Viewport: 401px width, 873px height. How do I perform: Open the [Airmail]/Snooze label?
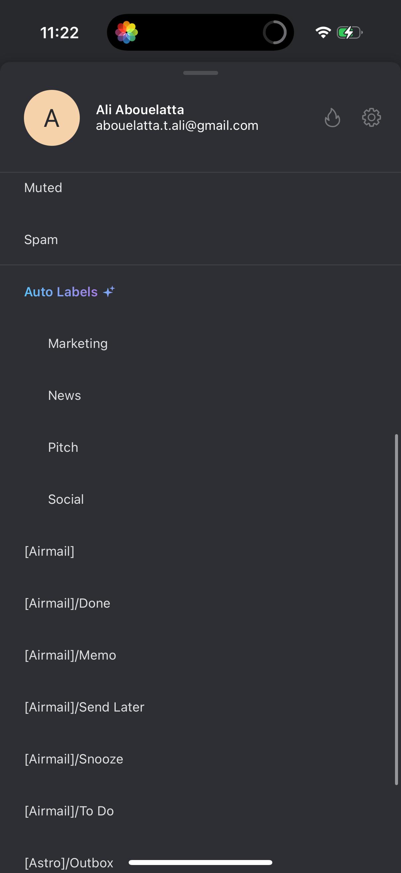[x=74, y=759]
